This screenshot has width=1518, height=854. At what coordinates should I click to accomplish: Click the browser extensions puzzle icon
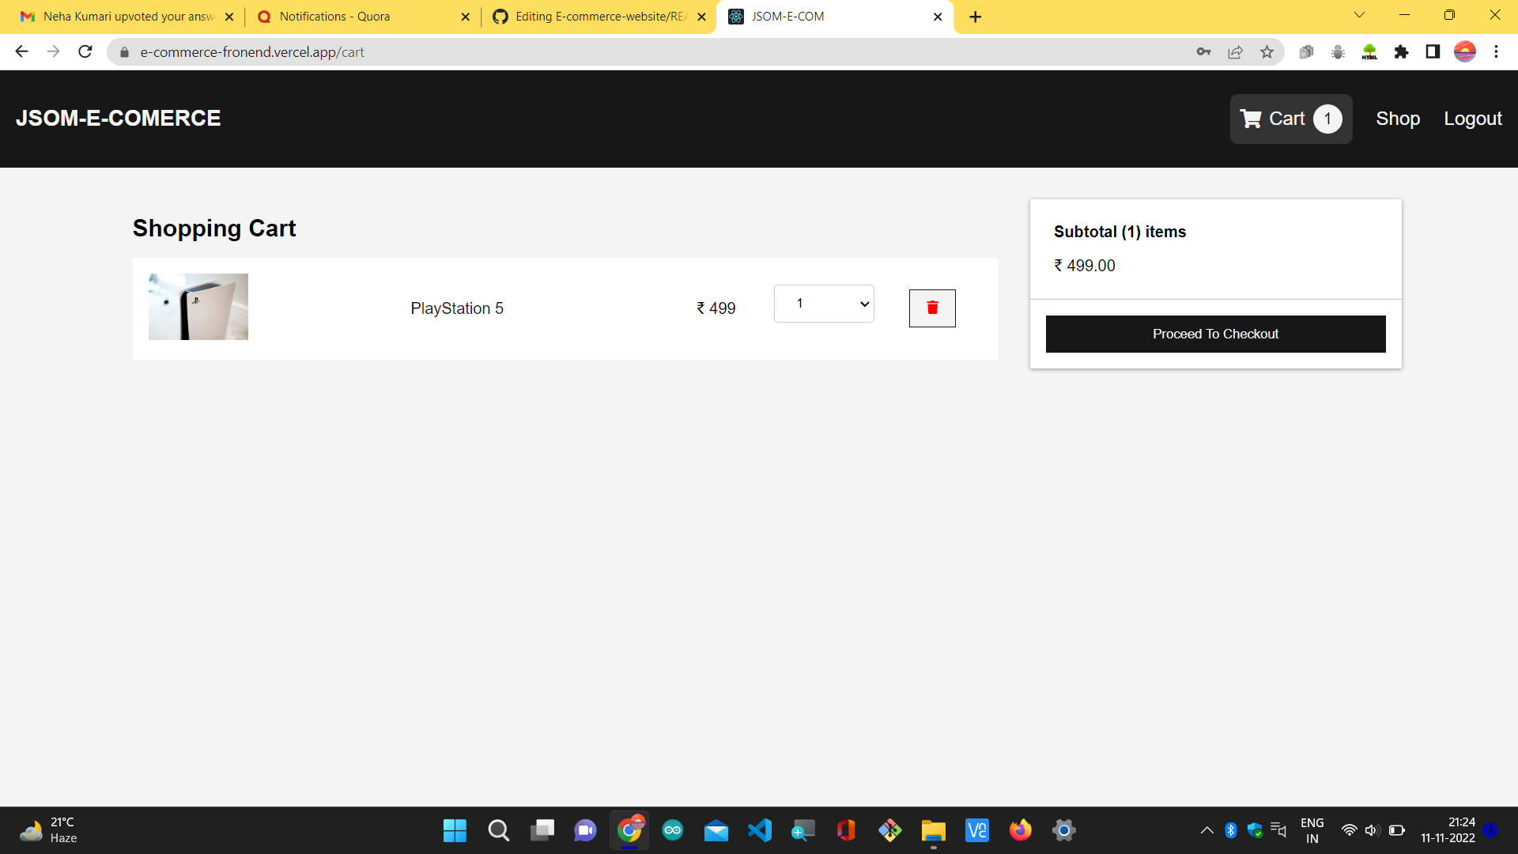point(1402,51)
